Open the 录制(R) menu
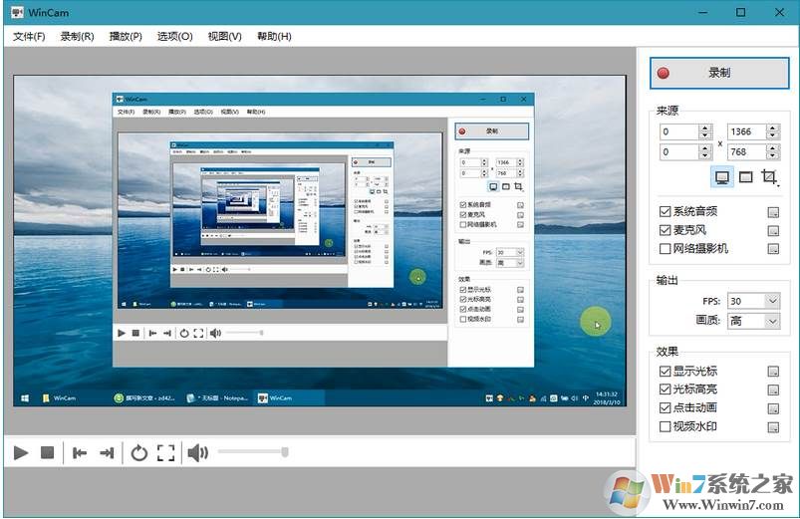Screen dimensions: 800x519 (77, 37)
